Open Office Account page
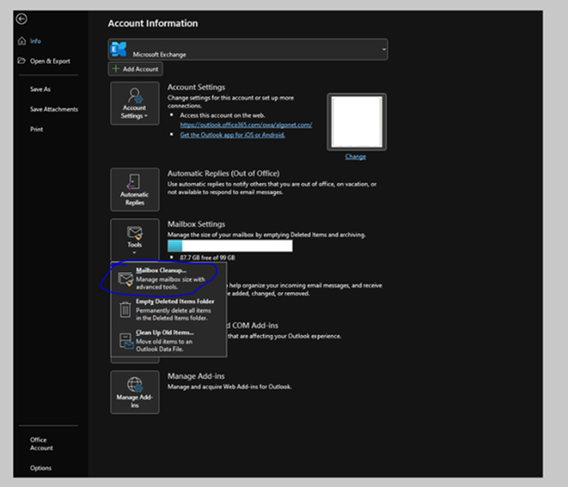 click(x=41, y=443)
